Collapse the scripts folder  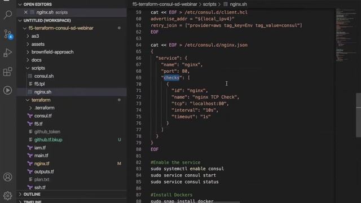tap(28, 68)
